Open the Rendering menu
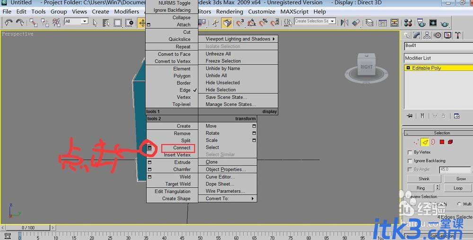The width and height of the screenshot is (473, 240). (x=229, y=12)
